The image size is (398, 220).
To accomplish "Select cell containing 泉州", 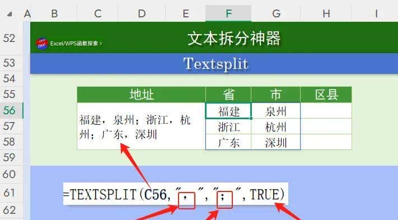I will (276, 111).
